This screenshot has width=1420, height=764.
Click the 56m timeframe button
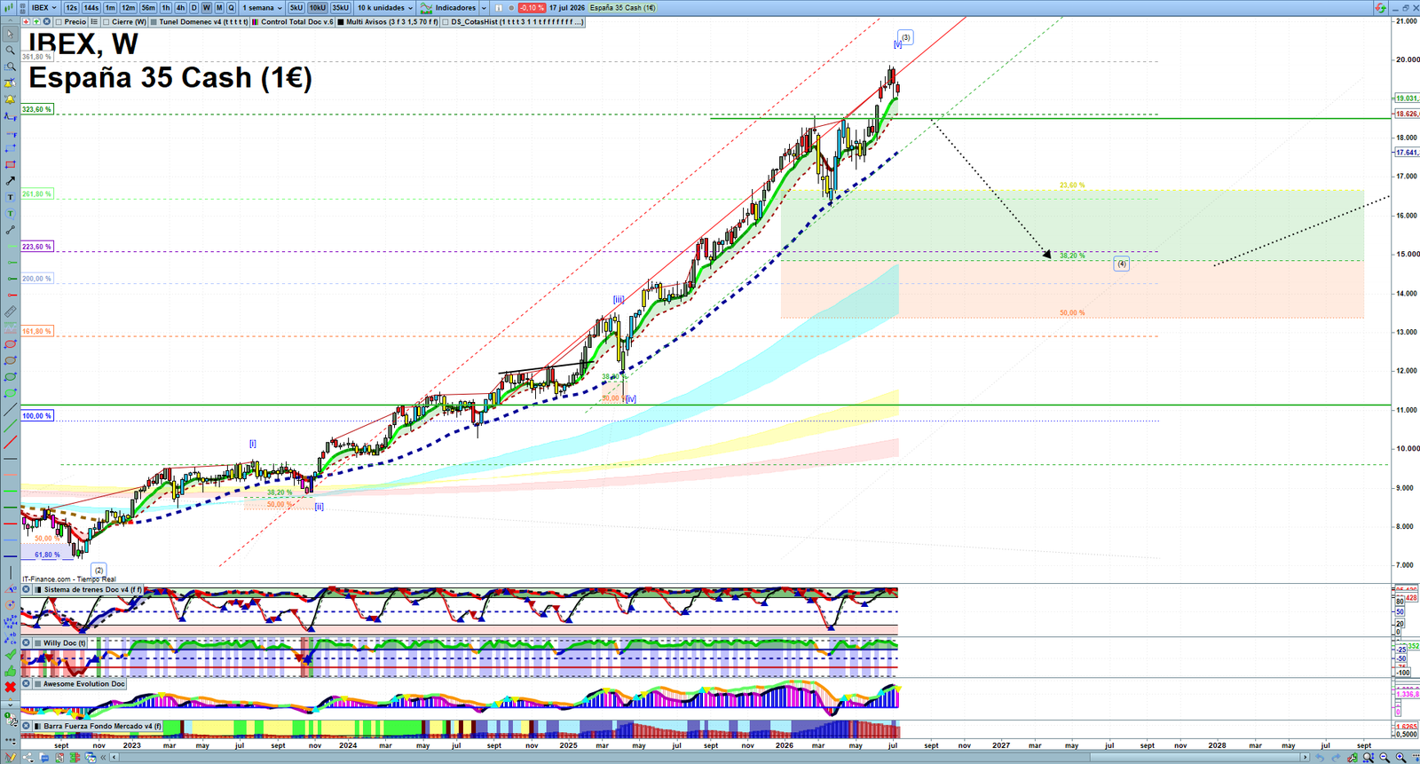(148, 8)
